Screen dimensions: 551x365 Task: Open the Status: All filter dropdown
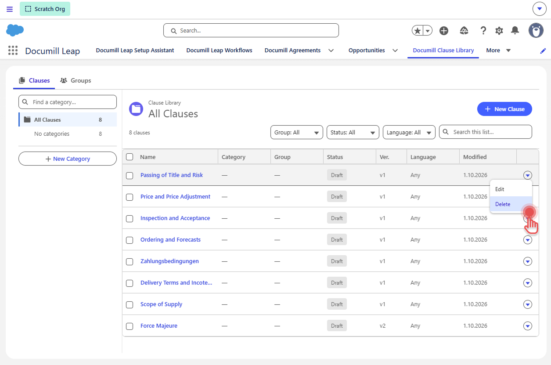click(x=353, y=132)
